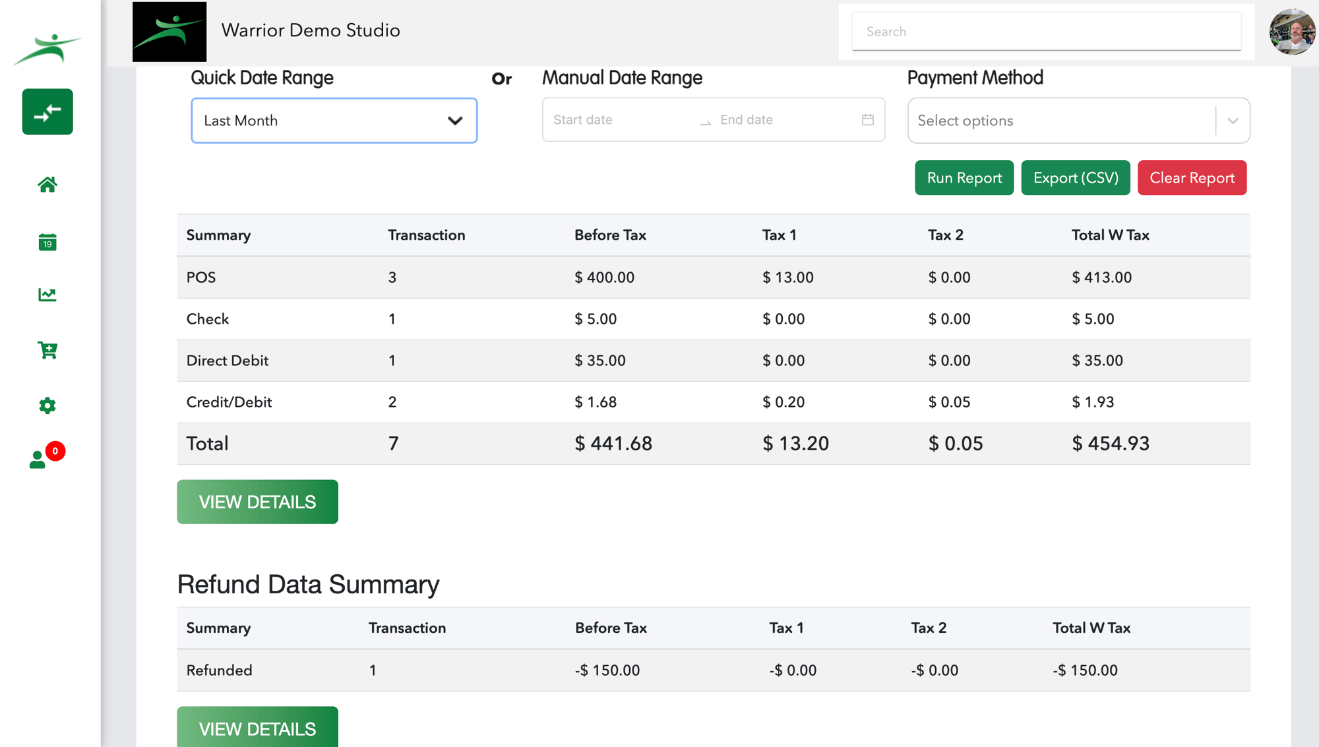Expand the Last Month quick date dropdown
The image size is (1319, 747).
(334, 121)
